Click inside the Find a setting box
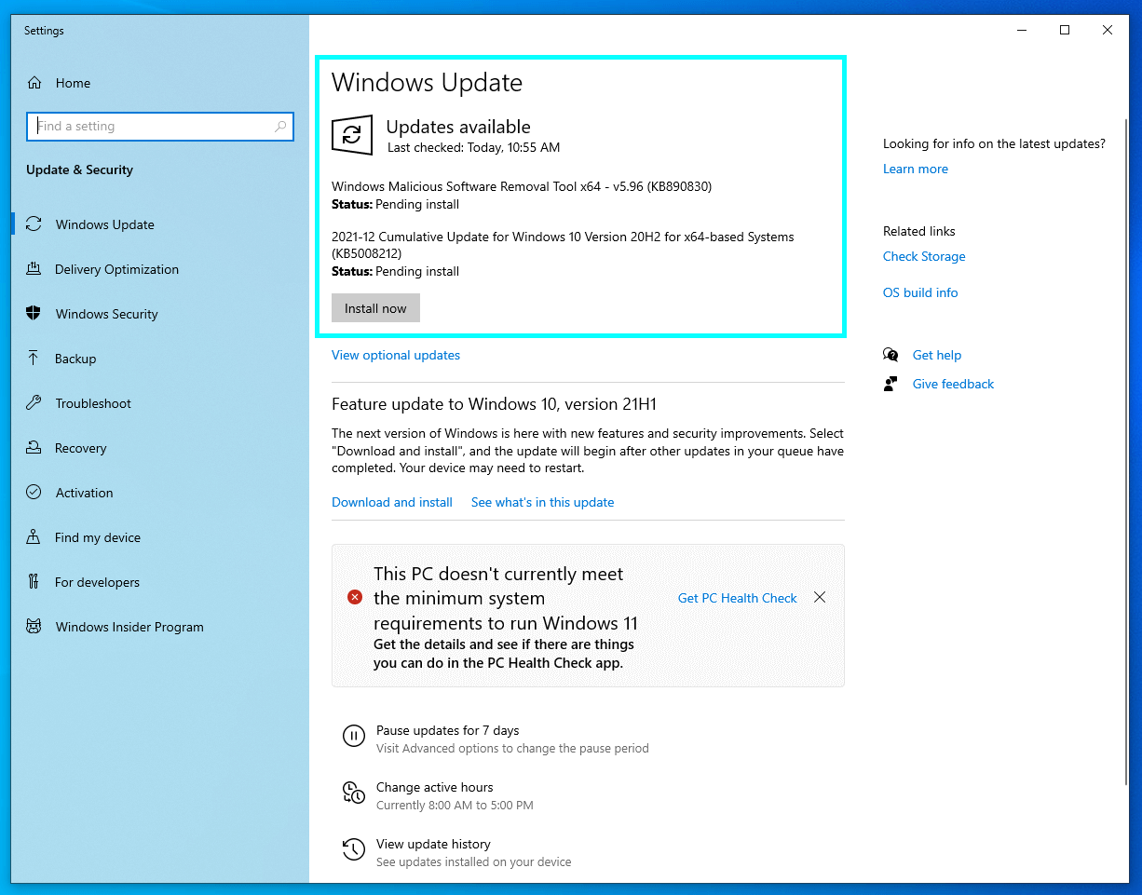 point(159,126)
